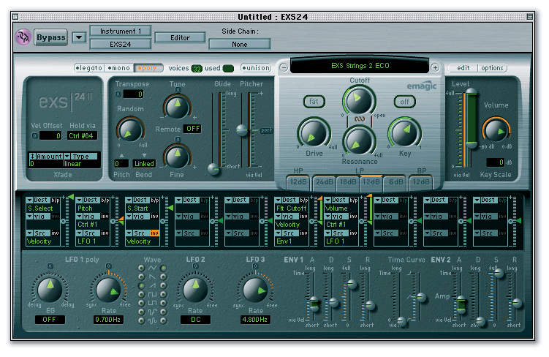Select the 12dB BP filter slope
Screen dimensions: 549x357
[420, 182]
